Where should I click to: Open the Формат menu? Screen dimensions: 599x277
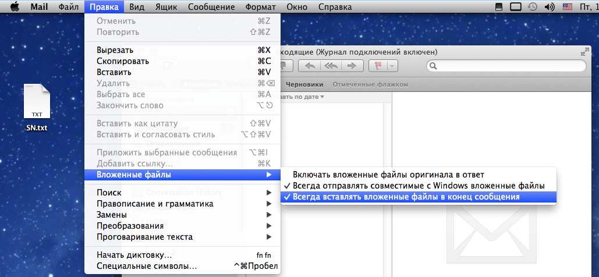[261, 7]
